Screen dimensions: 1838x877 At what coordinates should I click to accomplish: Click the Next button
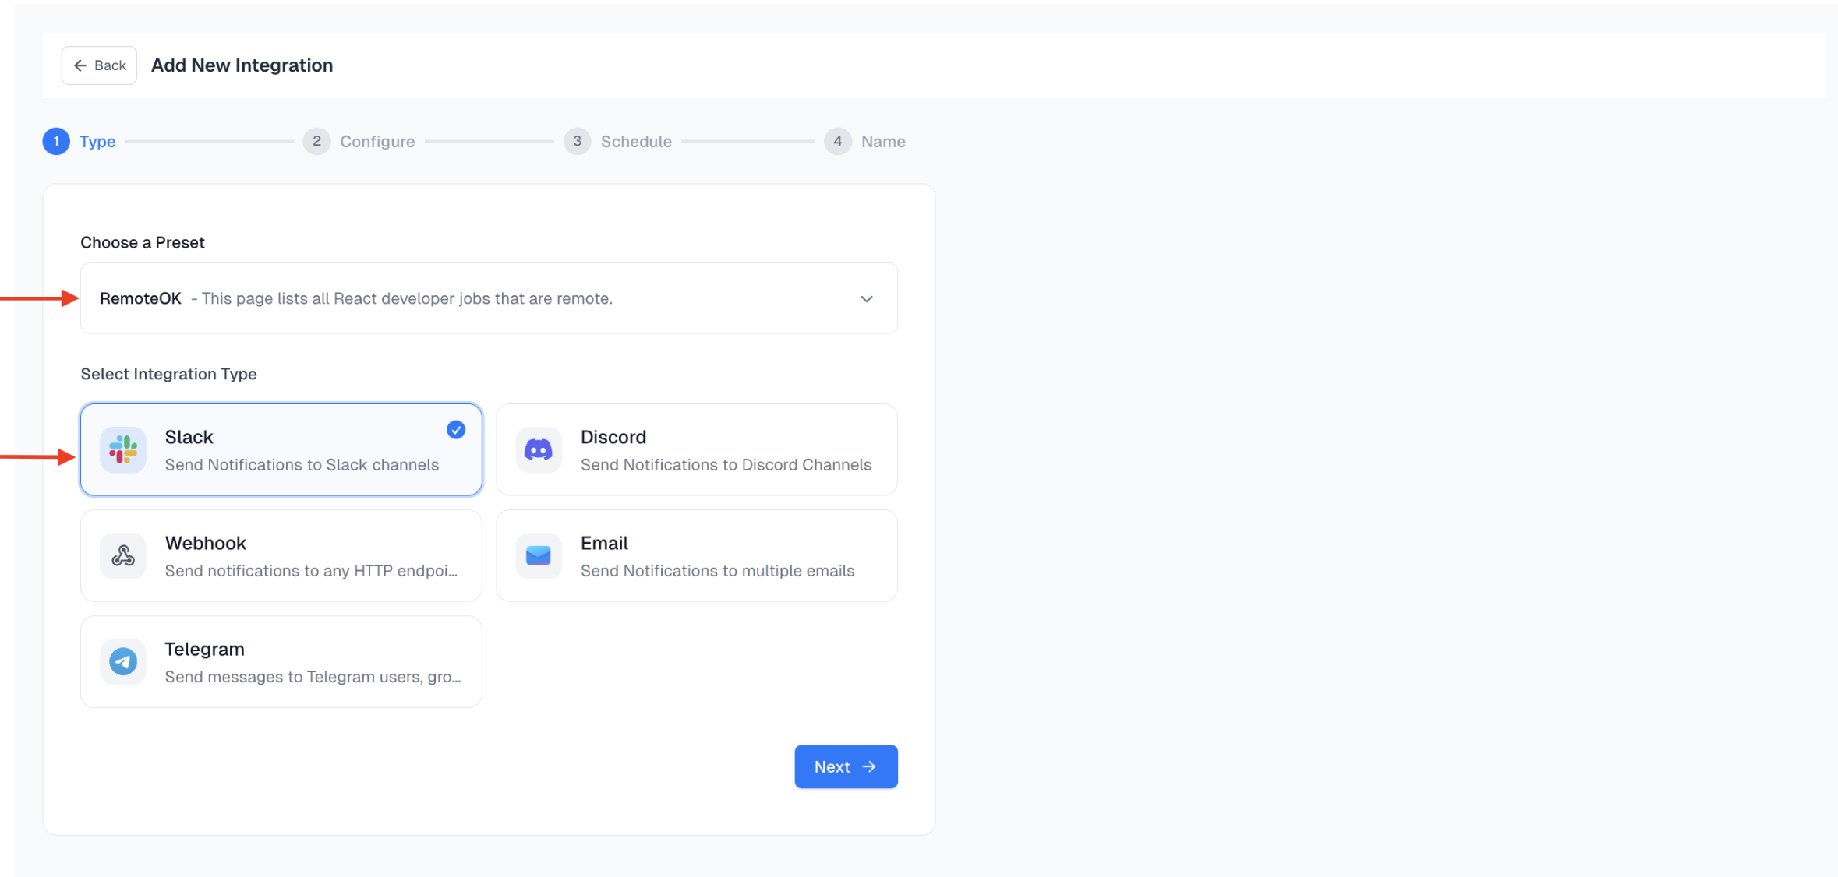point(845,766)
